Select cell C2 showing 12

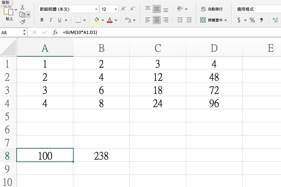(x=158, y=77)
